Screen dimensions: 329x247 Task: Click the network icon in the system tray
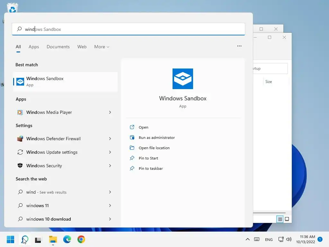tap(281, 239)
